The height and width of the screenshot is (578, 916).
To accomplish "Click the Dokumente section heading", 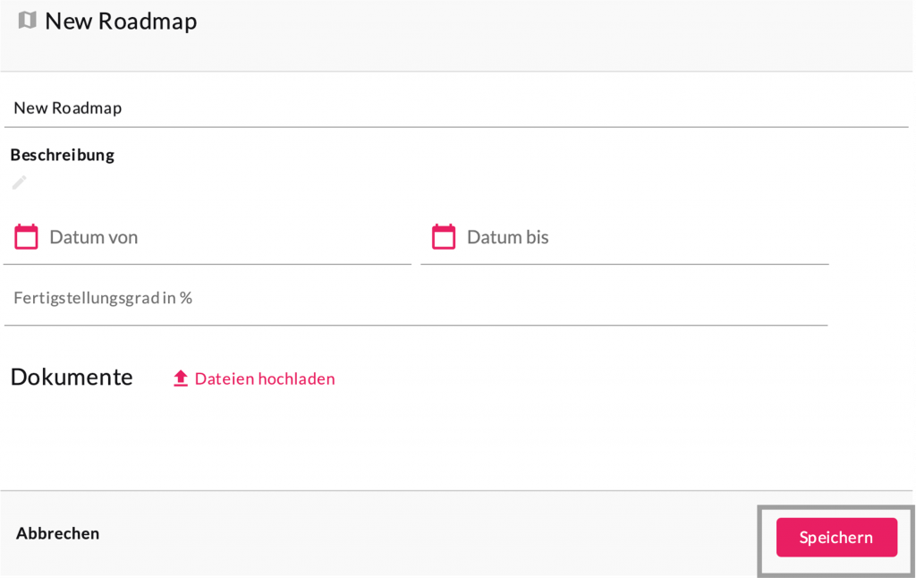I will pos(72,378).
